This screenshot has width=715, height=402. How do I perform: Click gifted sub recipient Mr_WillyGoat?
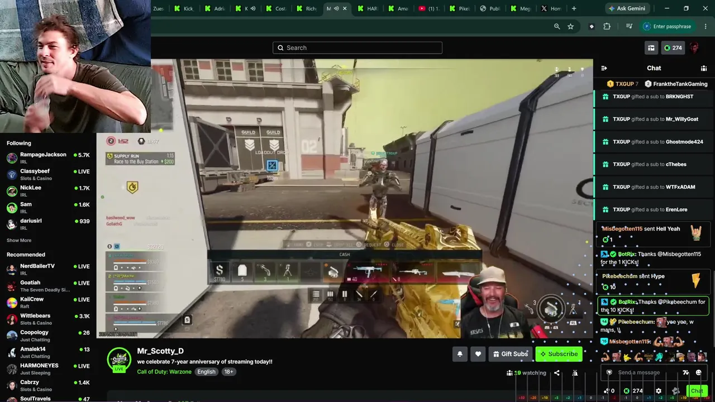point(682,119)
